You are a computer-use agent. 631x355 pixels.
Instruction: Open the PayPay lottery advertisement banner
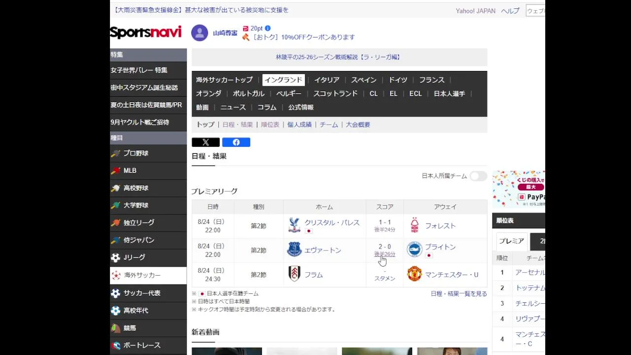519,189
